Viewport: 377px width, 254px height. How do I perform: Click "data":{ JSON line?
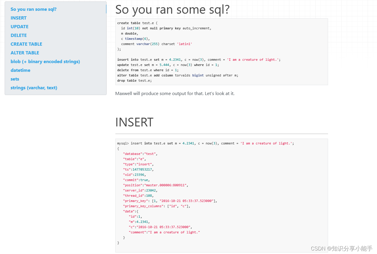point(131,211)
